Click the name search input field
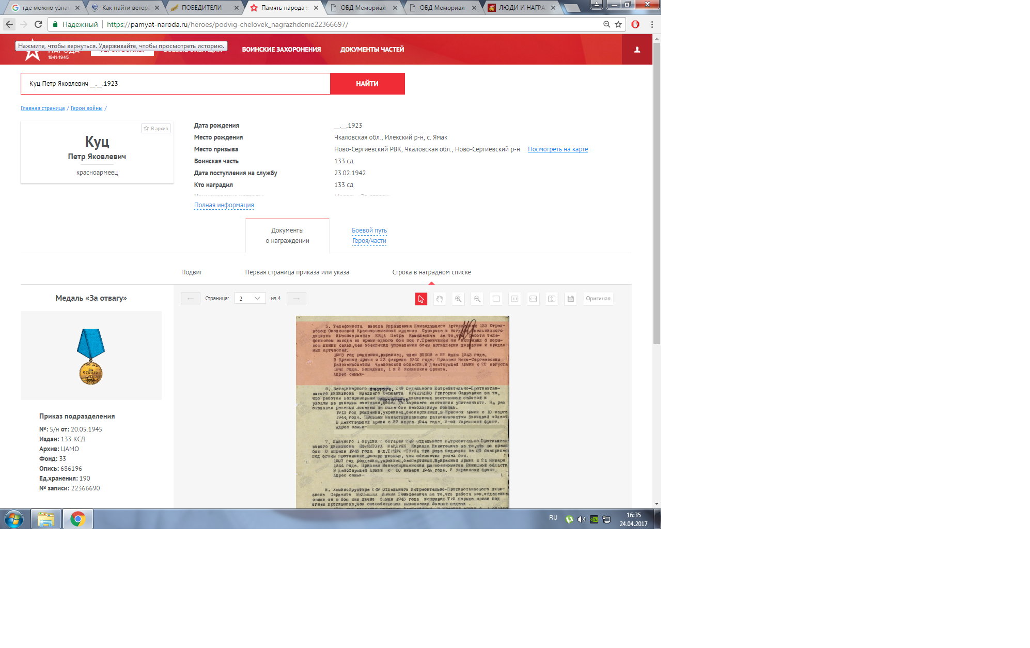This screenshot has height=648, width=1030. 176,84
